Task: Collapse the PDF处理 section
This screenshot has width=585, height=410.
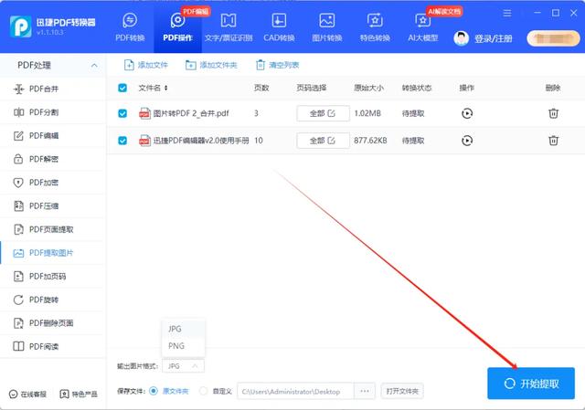Action: [94, 65]
